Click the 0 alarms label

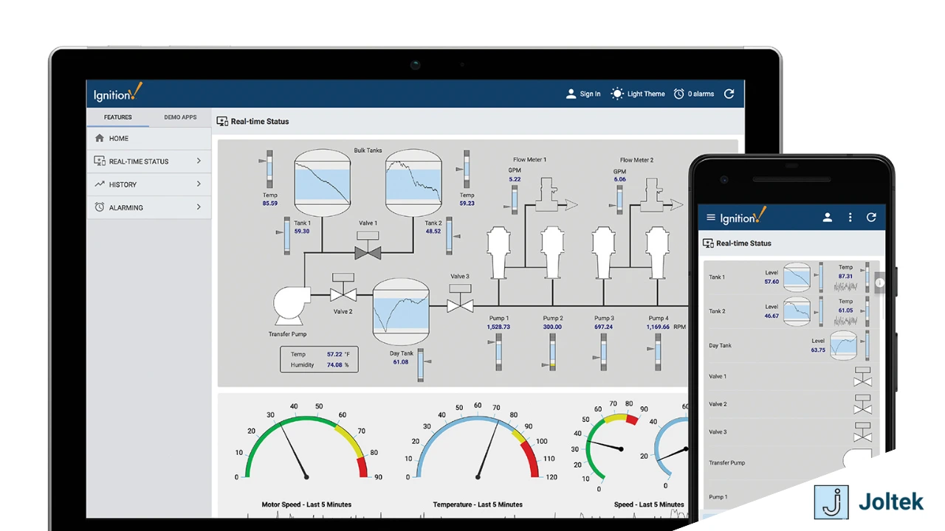tap(701, 94)
